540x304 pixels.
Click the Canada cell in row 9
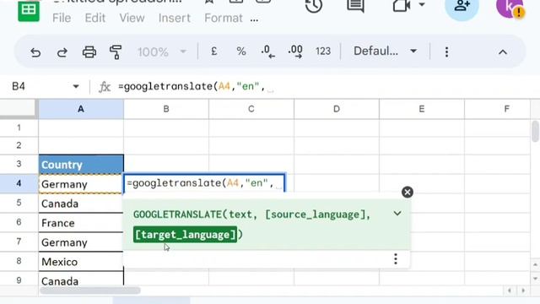click(81, 280)
